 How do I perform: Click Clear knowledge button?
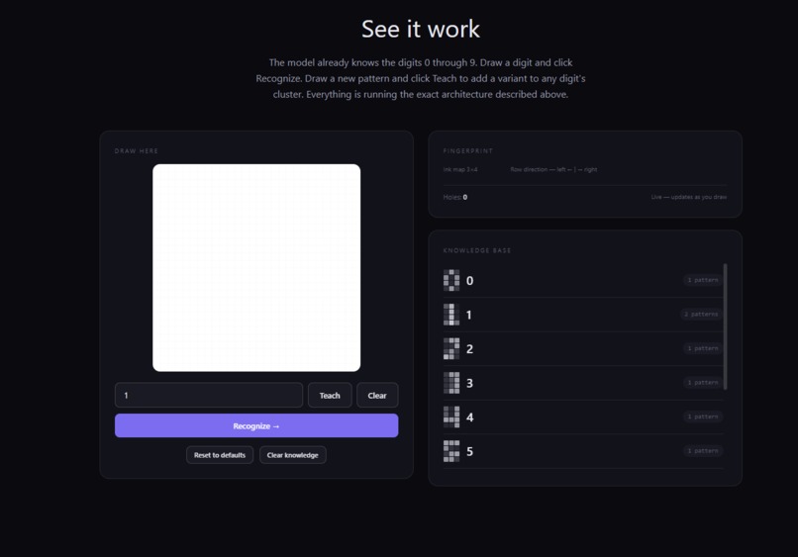coord(293,455)
